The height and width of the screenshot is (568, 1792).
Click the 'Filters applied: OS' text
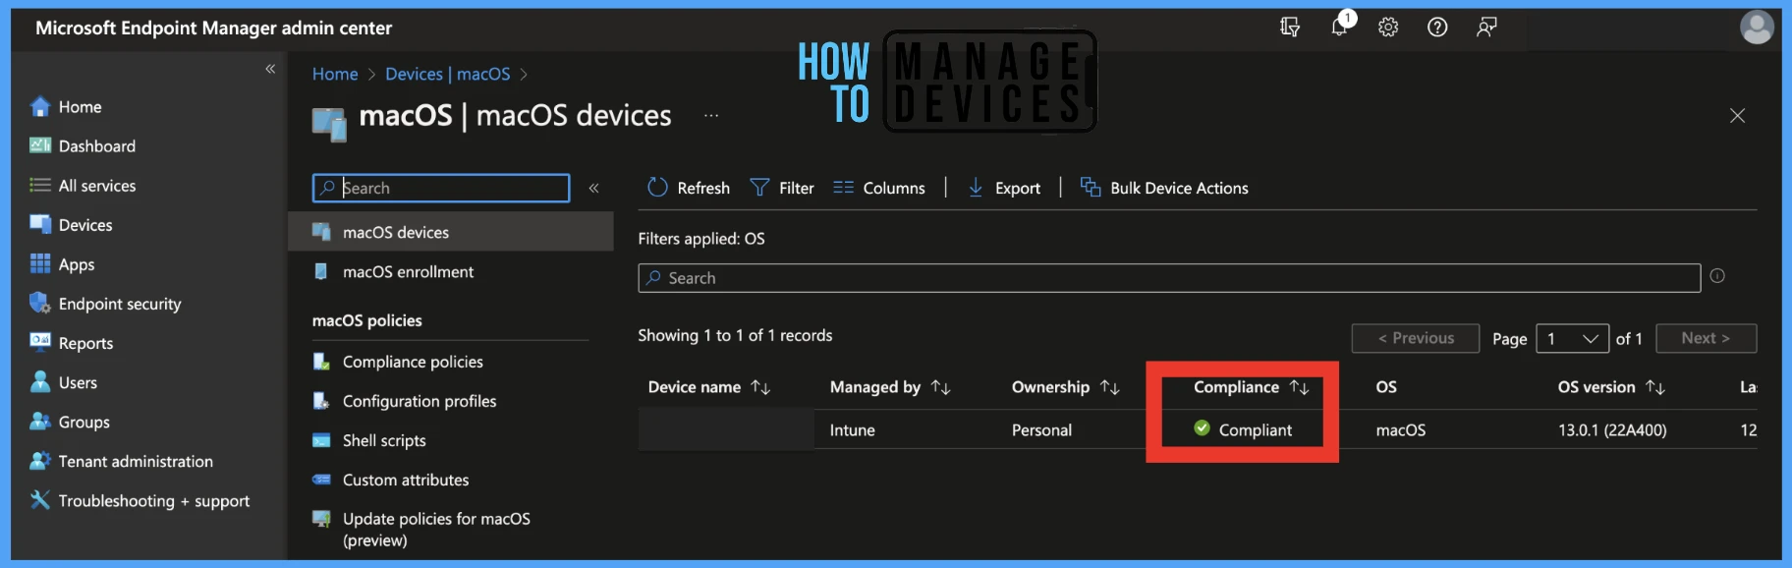pyautogui.click(x=701, y=239)
